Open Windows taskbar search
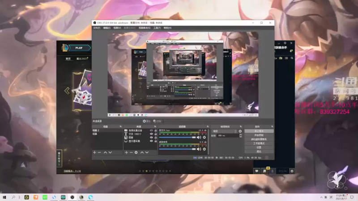 click(13, 197)
